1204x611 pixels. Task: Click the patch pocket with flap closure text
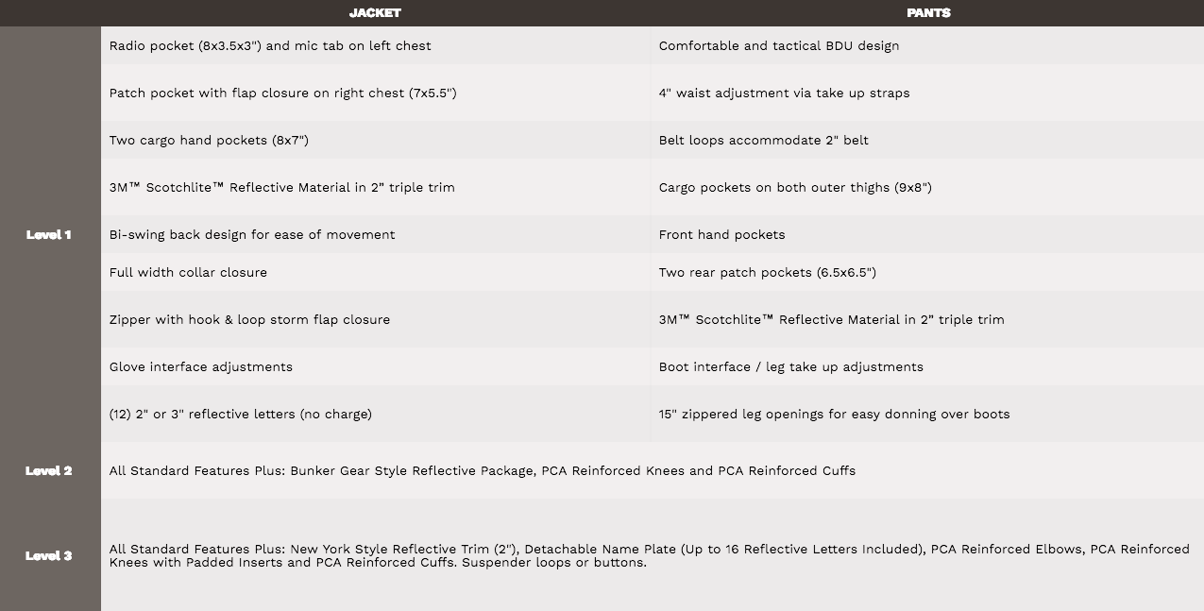pos(282,93)
